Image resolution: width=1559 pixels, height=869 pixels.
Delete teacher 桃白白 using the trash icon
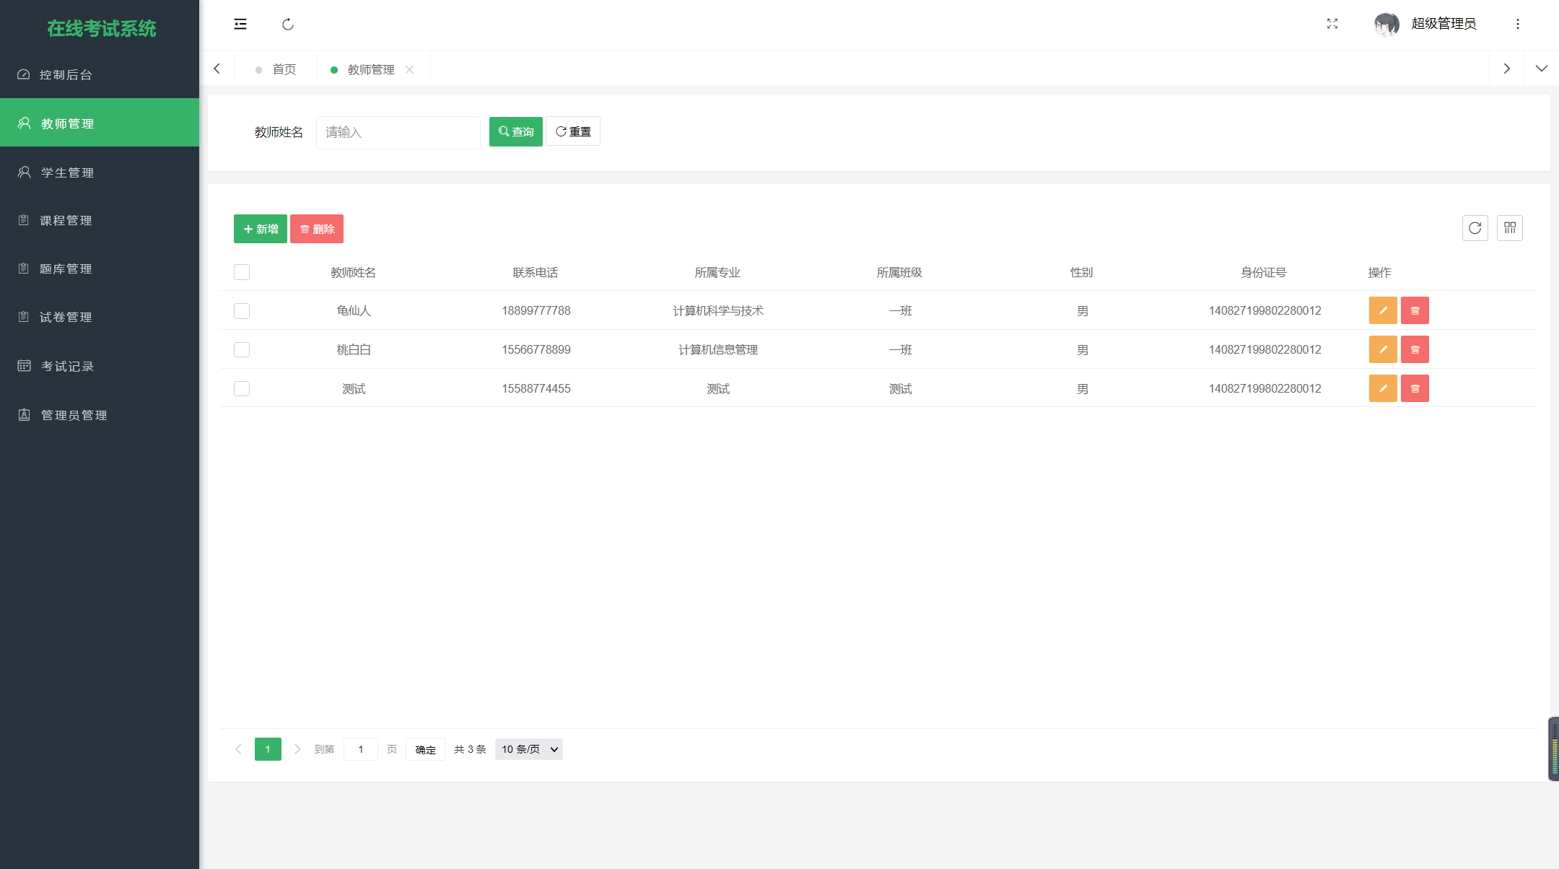[1415, 349]
